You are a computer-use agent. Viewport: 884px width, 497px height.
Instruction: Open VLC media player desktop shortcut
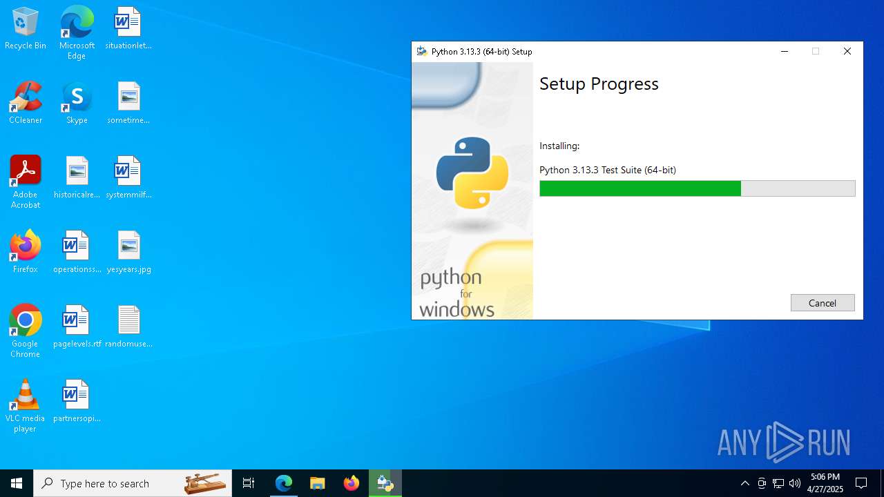coord(26,406)
